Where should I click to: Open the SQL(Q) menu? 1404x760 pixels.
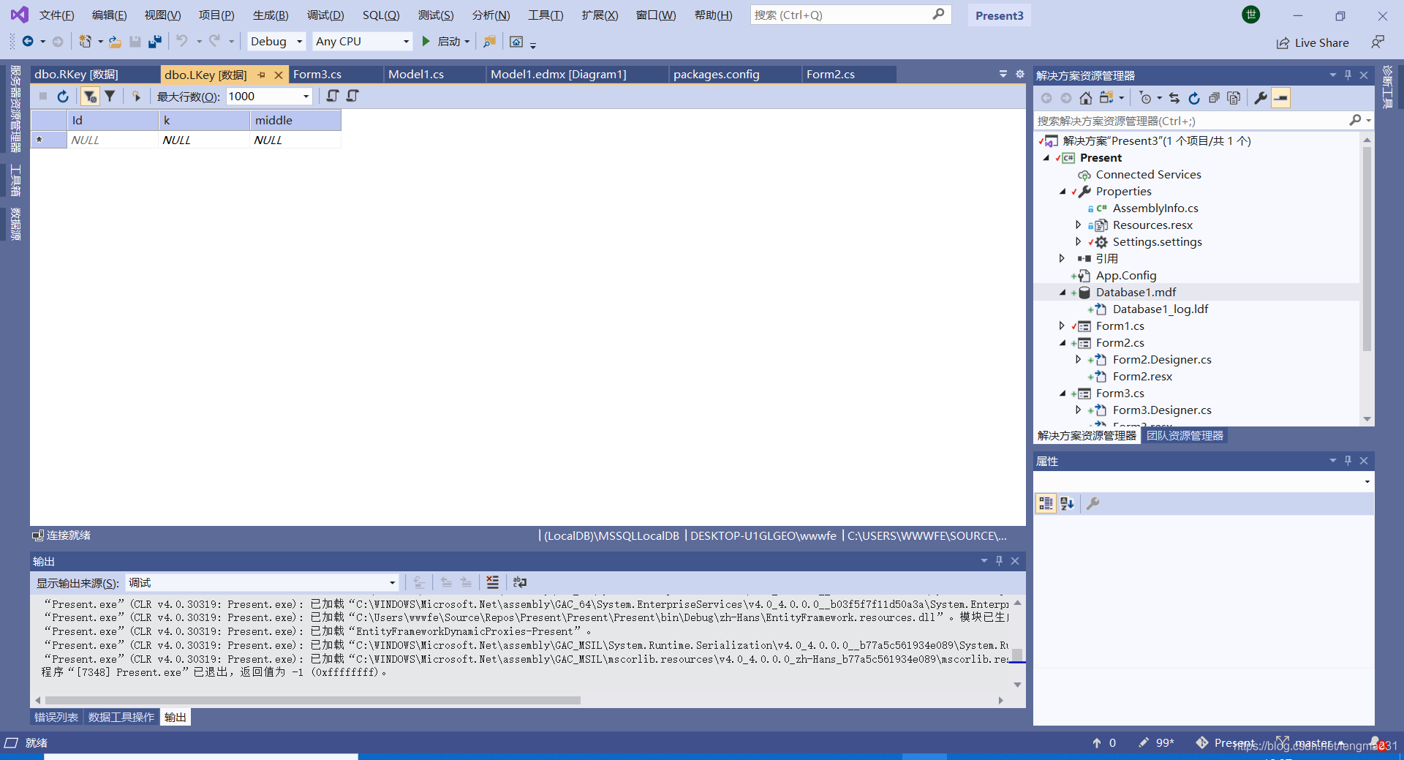point(381,15)
